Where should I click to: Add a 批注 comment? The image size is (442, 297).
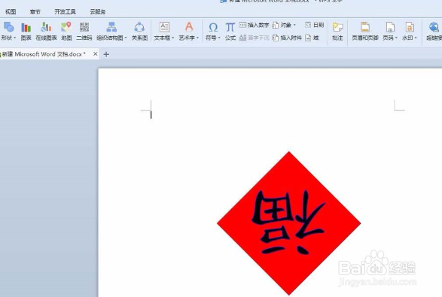pyautogui.click(x=337, y=31)
